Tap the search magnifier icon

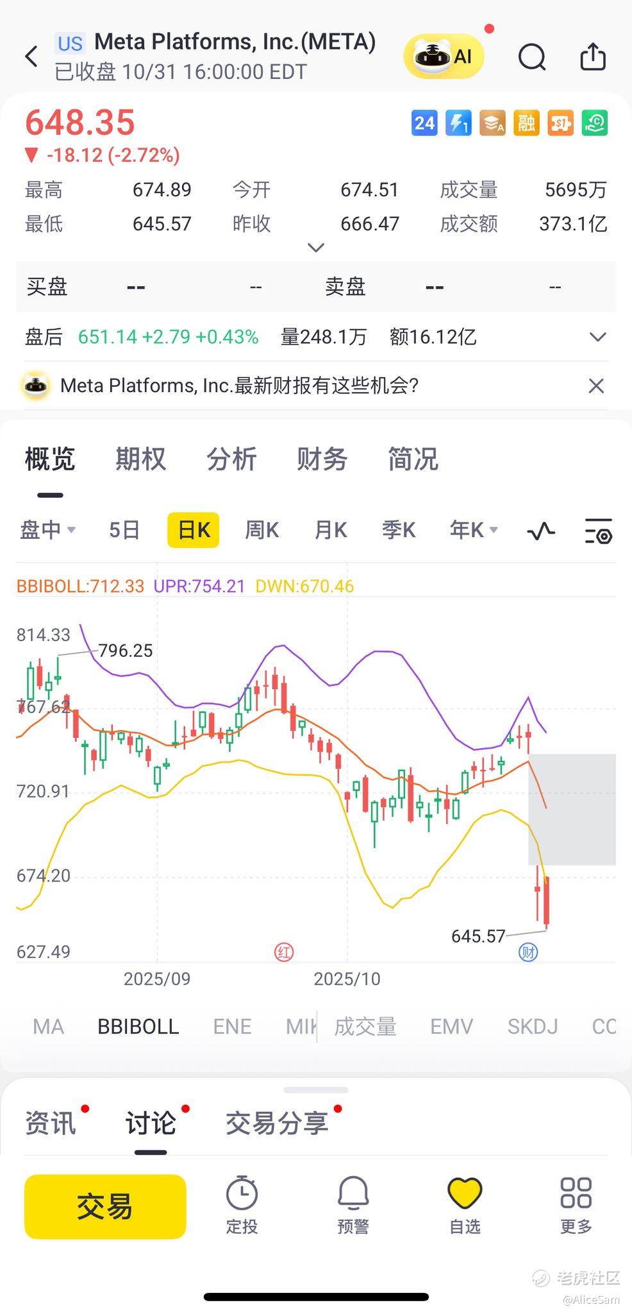531,56
